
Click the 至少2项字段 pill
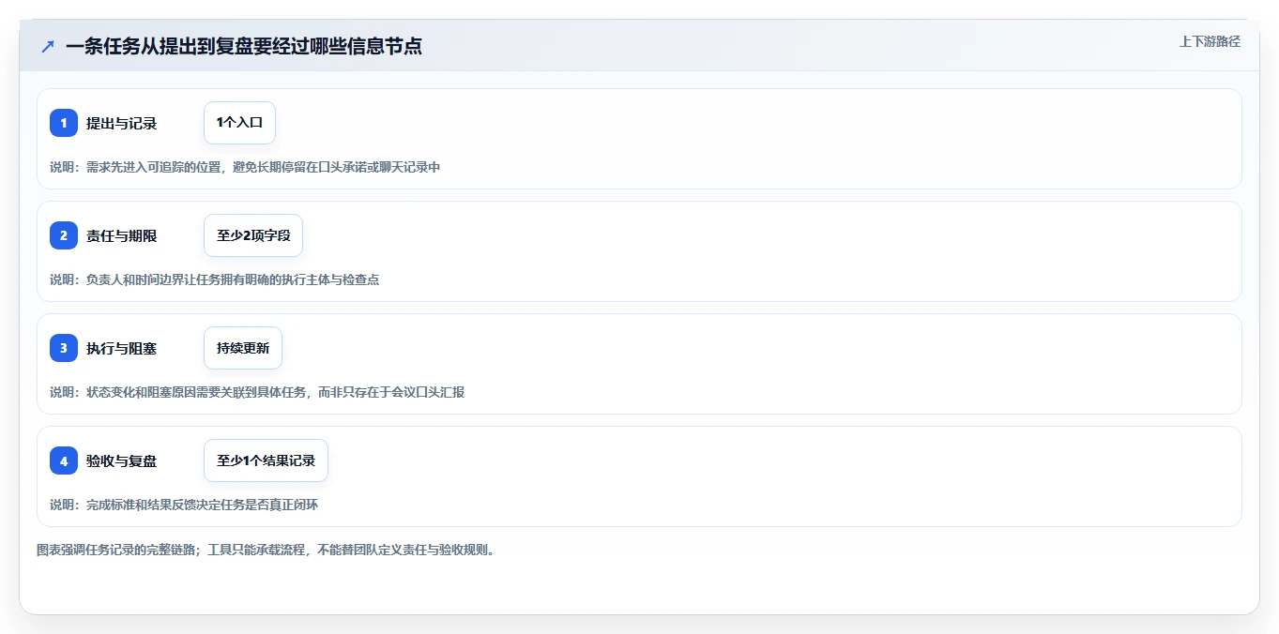pyautogui.click(x=253, y=235)
